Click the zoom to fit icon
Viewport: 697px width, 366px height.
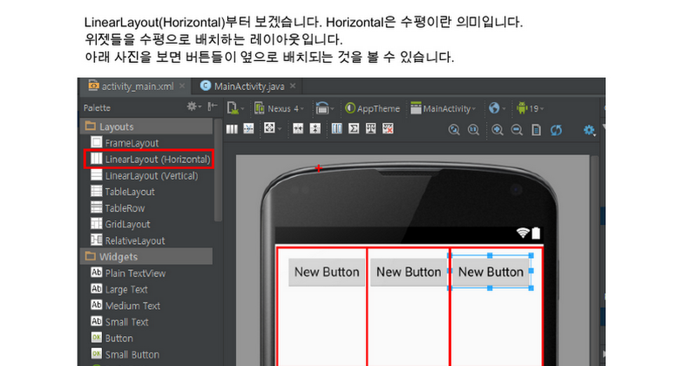pos(454,130)
